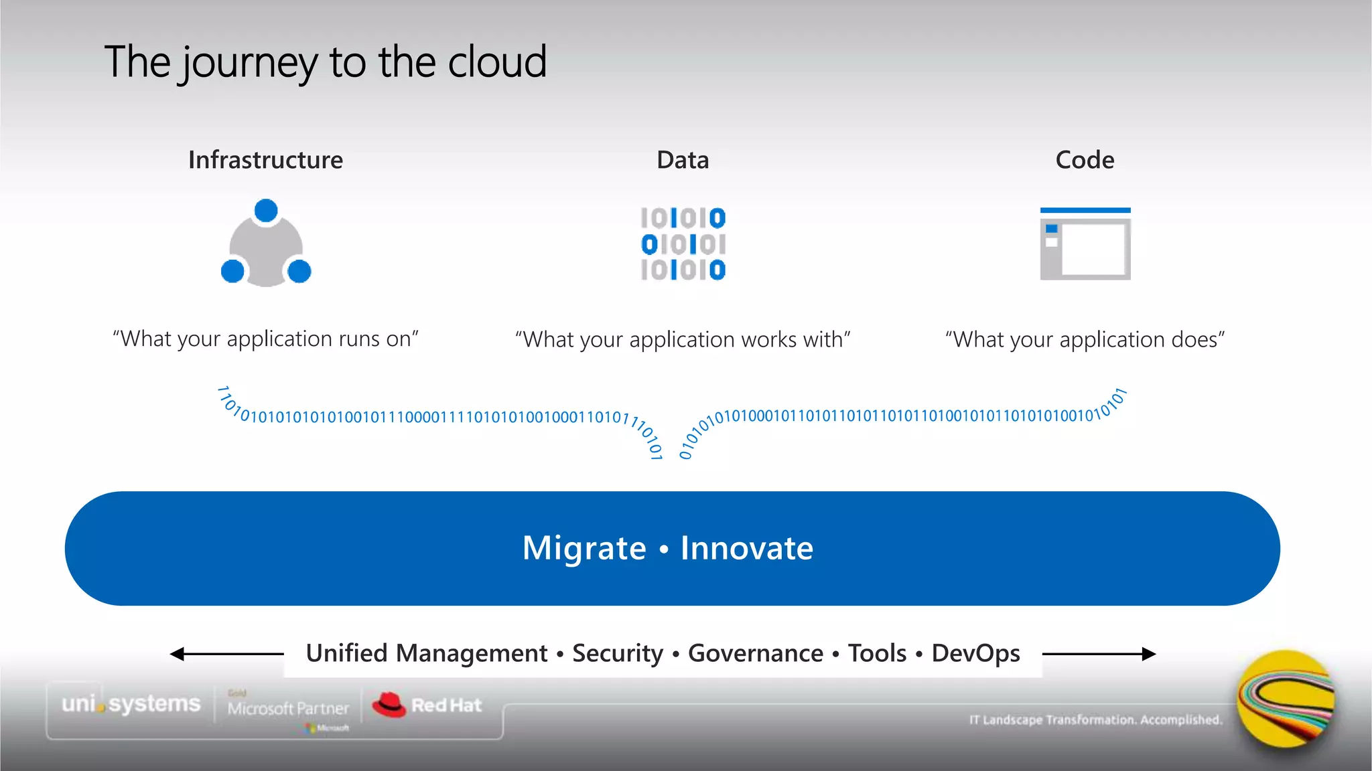
Task: Click the 'IT Landscape Transformation. Accomplished.' tagline
Action: [1095, 720]
